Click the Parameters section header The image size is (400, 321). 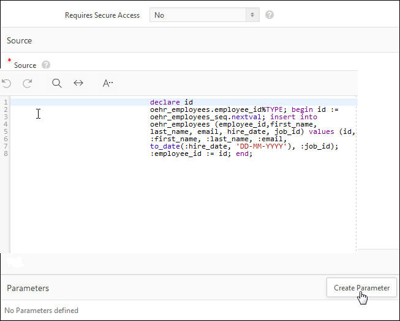pos(28,288)
